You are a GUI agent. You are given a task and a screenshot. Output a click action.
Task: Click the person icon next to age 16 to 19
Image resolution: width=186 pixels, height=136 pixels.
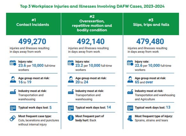(x=13, y=79)
